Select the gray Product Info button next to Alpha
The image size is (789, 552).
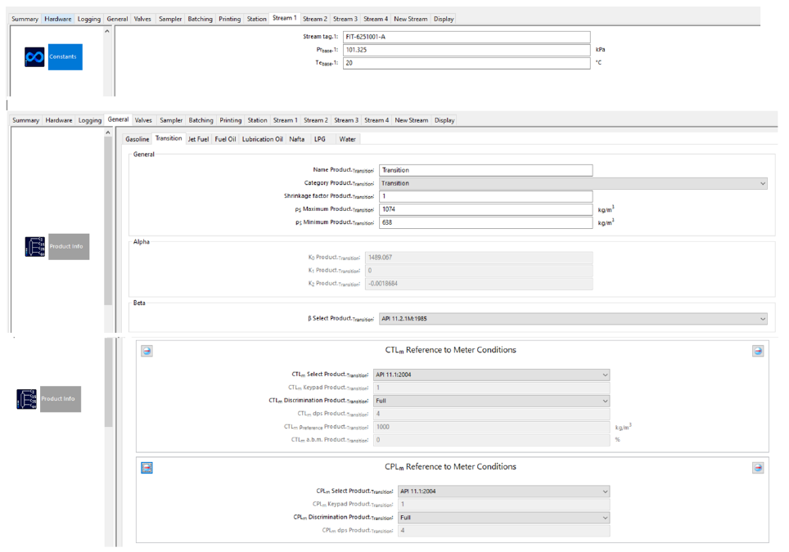click(69, 246)
